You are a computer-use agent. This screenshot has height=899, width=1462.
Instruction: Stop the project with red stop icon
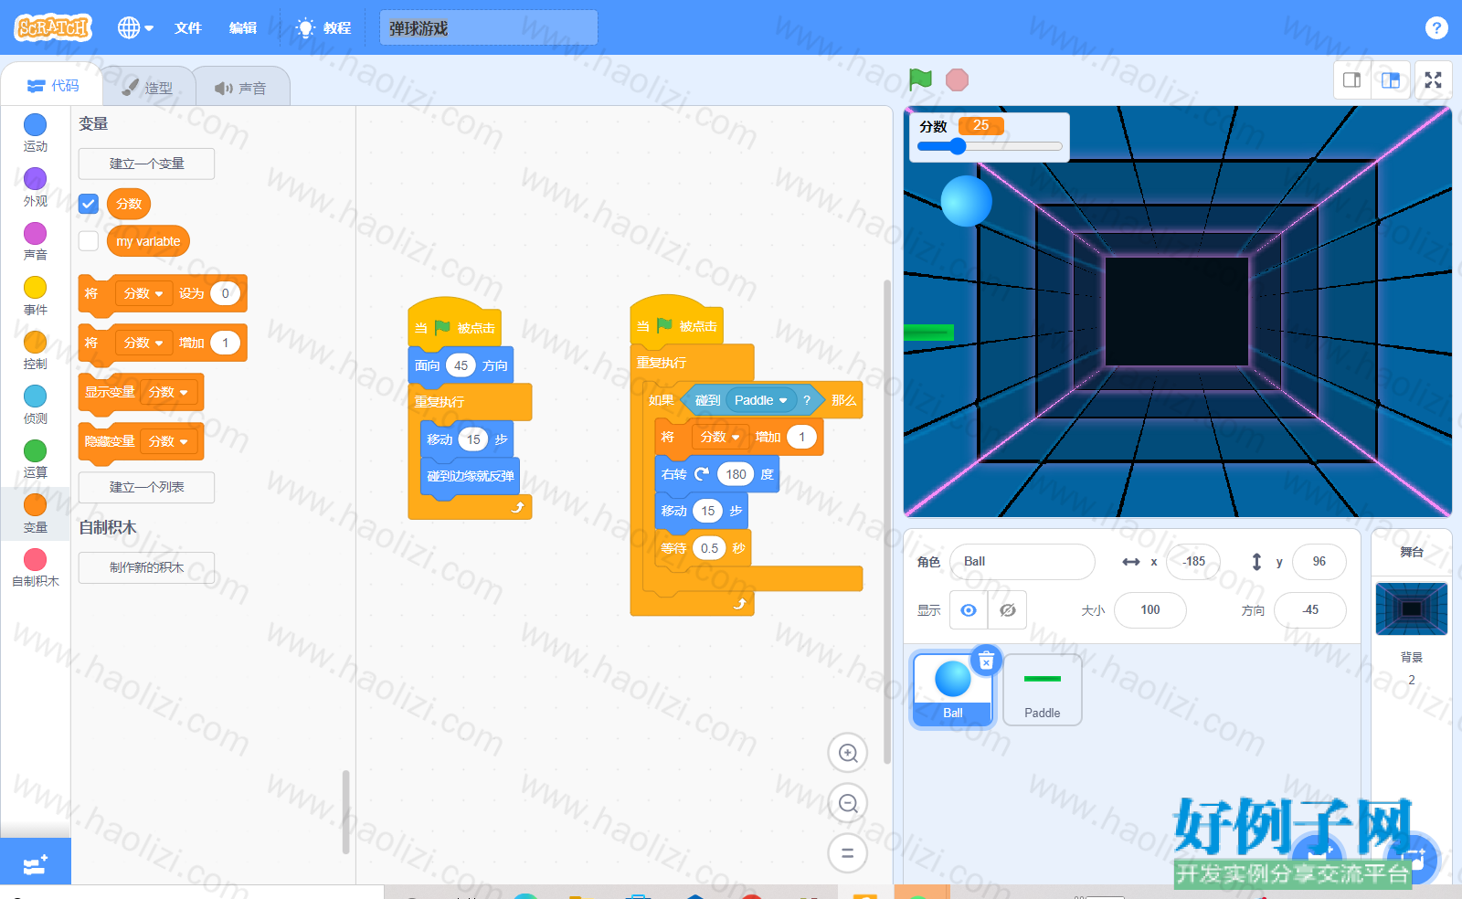coord(957,80)
